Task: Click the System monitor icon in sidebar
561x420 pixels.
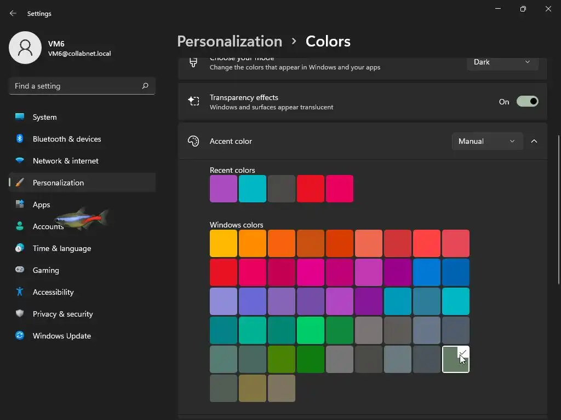Action: coord(20,117)
